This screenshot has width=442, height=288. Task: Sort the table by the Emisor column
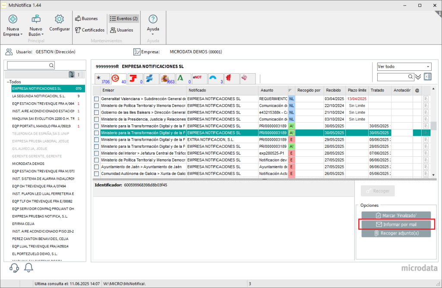tap(143, 90)
